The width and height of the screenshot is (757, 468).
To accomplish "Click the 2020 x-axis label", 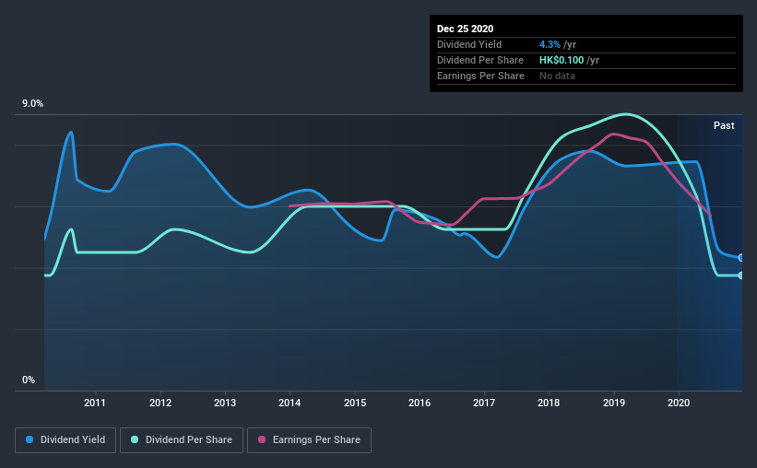I will [x=679, y=403].
